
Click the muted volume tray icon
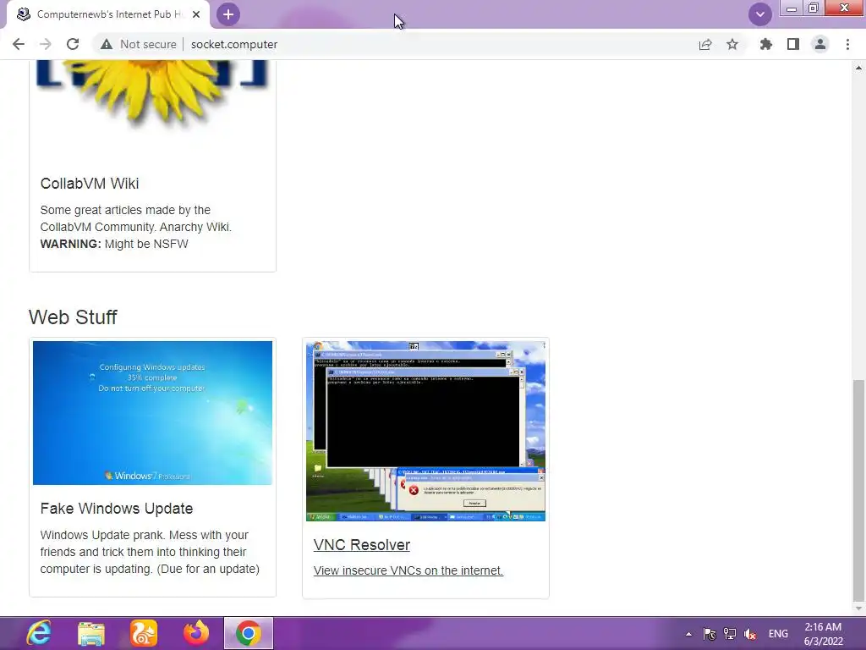750,634
